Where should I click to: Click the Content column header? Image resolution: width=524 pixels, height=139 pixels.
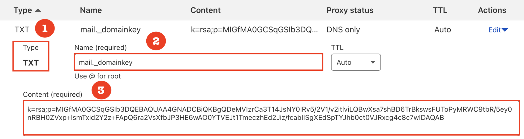(x=205, y=10)
